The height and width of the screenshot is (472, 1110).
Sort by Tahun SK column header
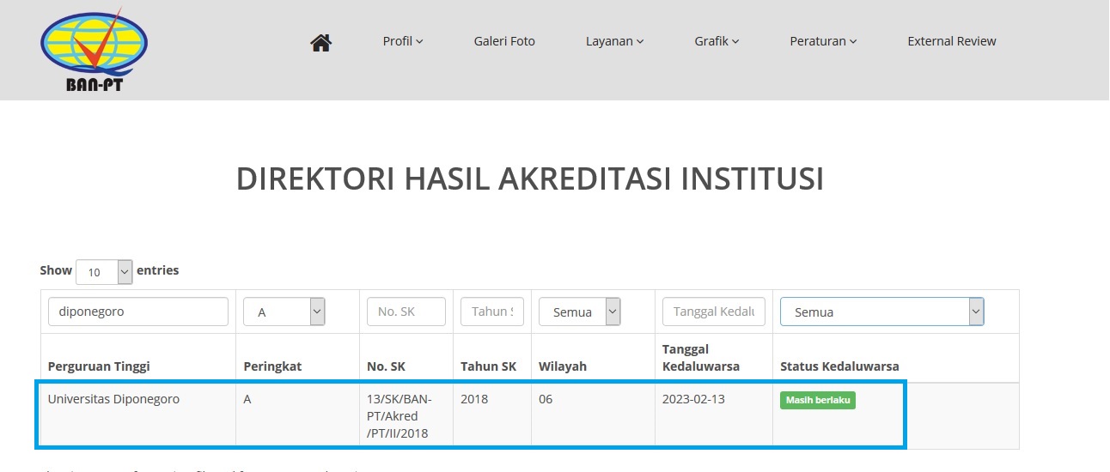pos(488,366)
